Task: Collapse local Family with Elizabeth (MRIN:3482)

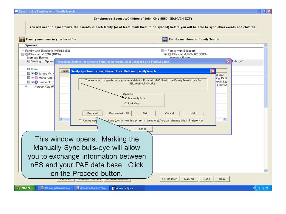Action: (x=23, y=51)
